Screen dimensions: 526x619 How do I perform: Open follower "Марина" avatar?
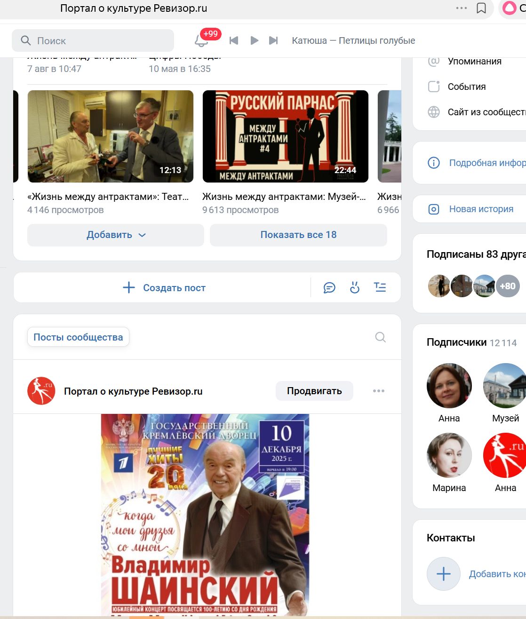pyautogui.click(x=449, y=455)
